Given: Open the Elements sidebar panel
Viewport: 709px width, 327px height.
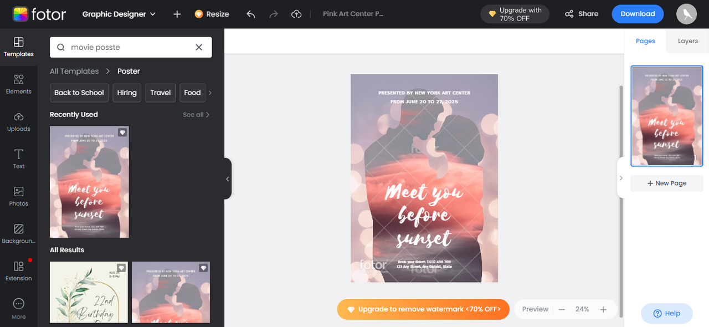Looking at the screenshot, I should point(18,84).
